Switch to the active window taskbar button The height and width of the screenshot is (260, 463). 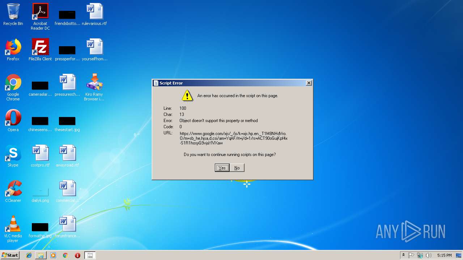tap(90, 255)
